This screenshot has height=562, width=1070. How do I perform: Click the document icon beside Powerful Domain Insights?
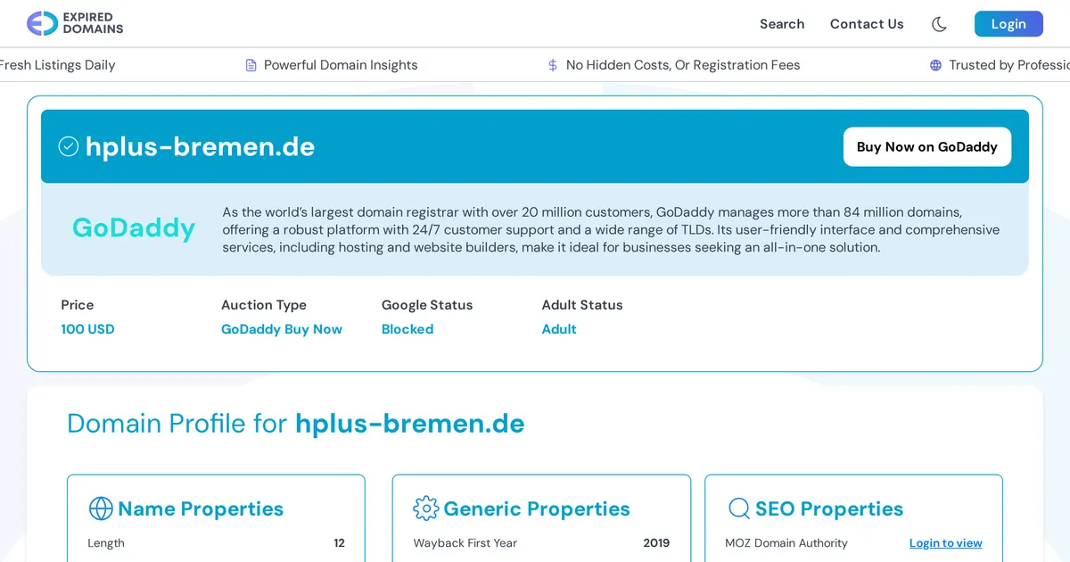click(251, 65)
